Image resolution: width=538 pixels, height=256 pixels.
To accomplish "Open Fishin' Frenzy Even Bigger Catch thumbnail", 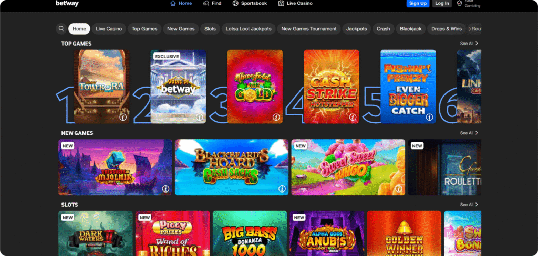I will pyautogui.click(x=408, y=87).
